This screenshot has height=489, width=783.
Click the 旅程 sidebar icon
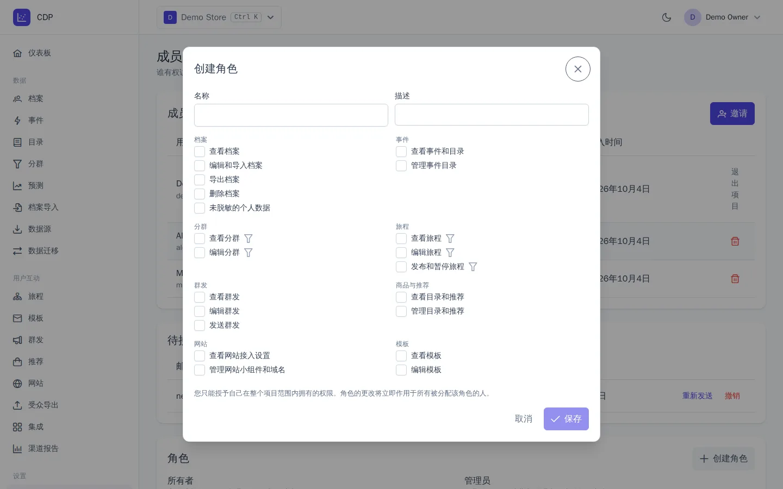click(x=17, y=297)
